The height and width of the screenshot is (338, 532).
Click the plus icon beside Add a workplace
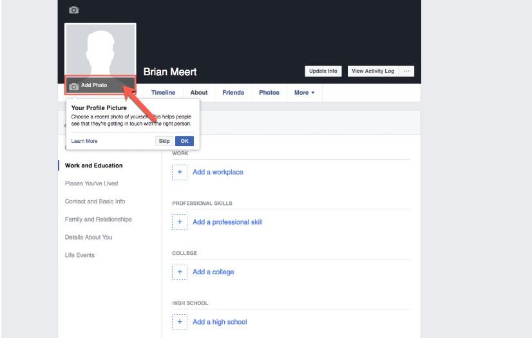point(180,173)
